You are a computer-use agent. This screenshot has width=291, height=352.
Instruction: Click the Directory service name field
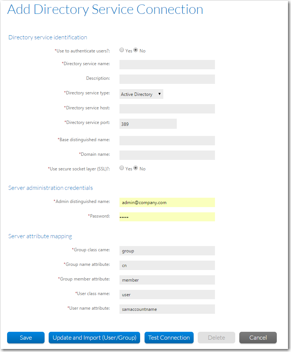pyautogui.click(x=167, y=64)
